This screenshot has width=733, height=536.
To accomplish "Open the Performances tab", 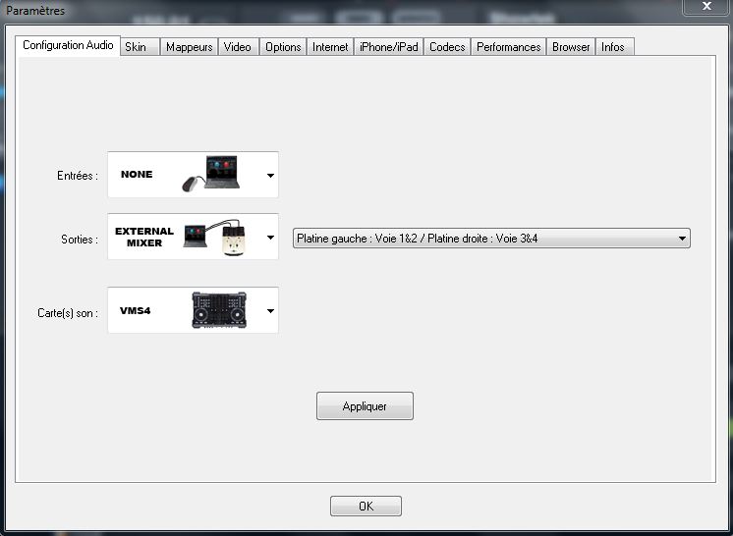I will pyautogui.click(x=508, y=47).
